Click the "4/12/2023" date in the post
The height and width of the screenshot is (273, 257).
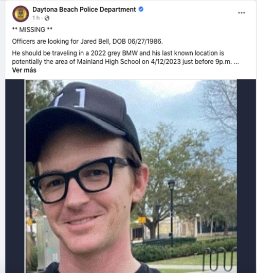[x=166, y=62]
